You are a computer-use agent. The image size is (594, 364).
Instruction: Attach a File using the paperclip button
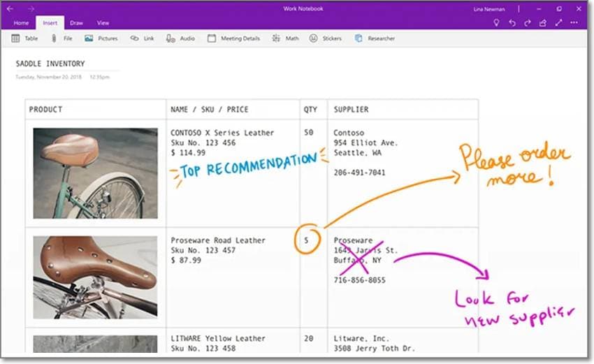61,38
